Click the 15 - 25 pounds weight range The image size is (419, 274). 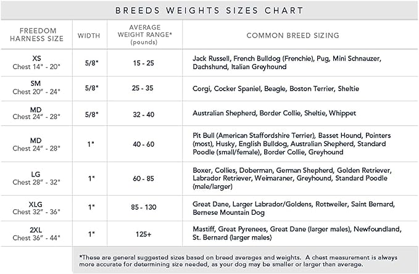145,62
